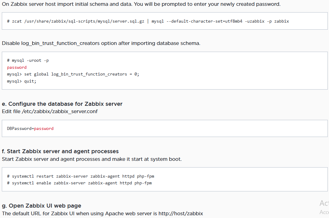Screen dimensions: 329x218
Task: Click the paragraph about importing initial schema
Action: pos(141,4)
